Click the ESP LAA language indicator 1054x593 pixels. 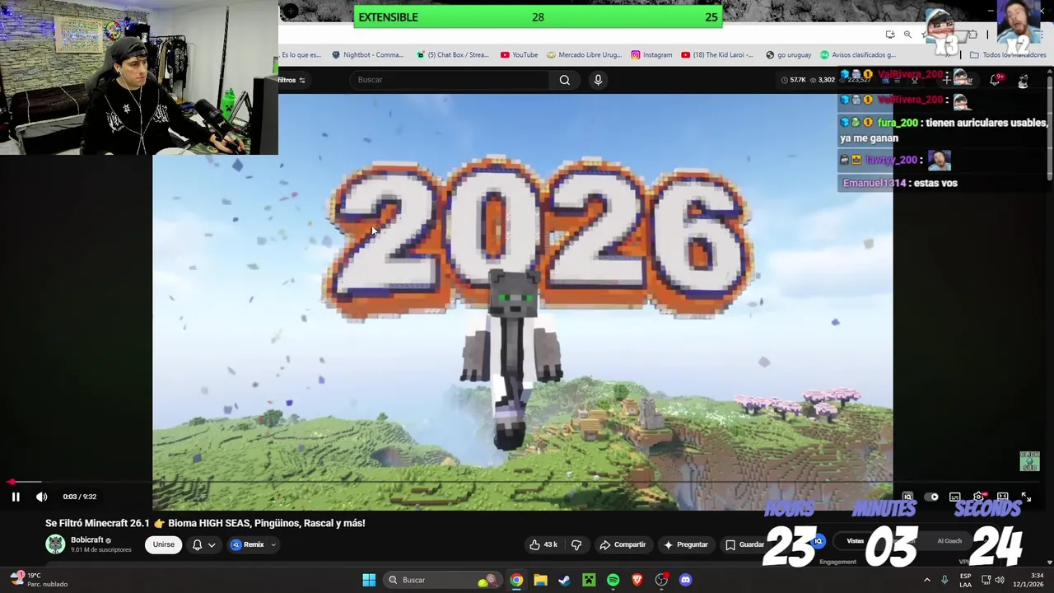pos(965,580)
